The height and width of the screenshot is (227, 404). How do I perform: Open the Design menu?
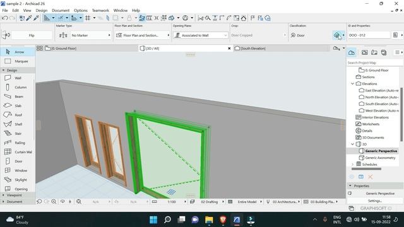point(42,10)
